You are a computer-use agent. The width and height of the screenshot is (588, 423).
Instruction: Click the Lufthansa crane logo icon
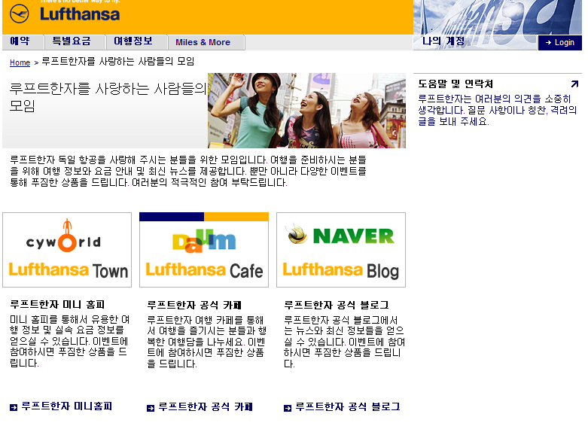click(19, 14)
